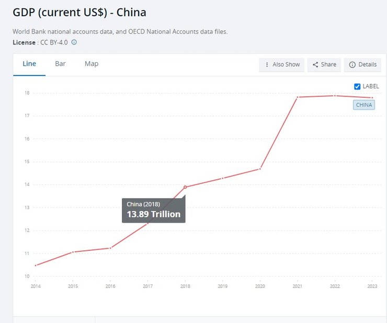
Task: Switch to the Bar tab
Action: coord(60,64)
